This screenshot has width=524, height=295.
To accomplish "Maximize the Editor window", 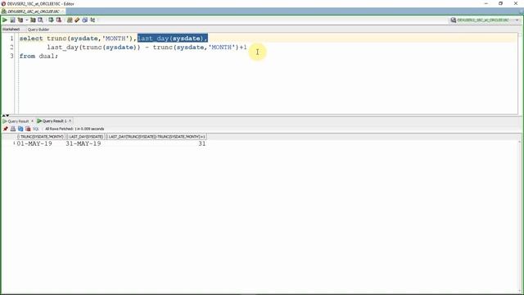I will [500, 3].
